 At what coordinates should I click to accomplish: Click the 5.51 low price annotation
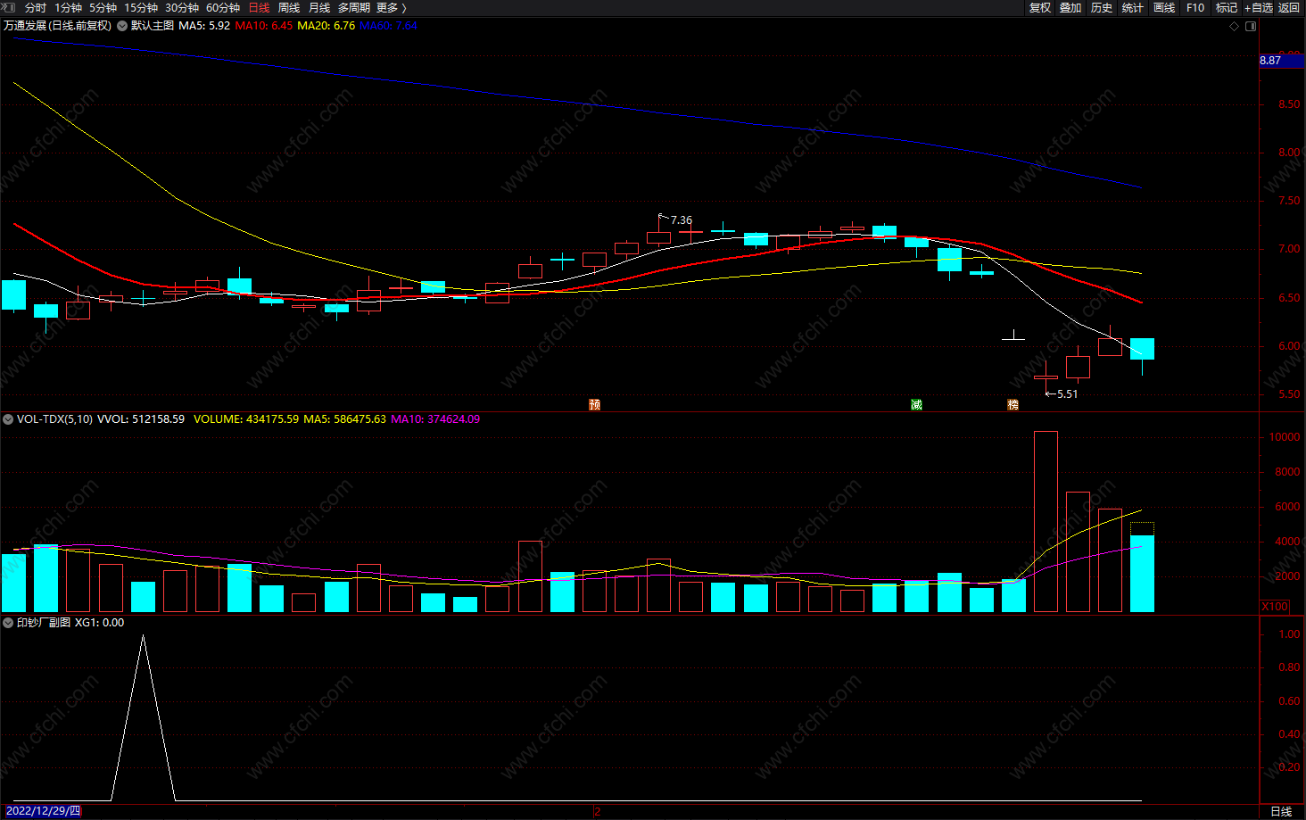point(1067,393)
